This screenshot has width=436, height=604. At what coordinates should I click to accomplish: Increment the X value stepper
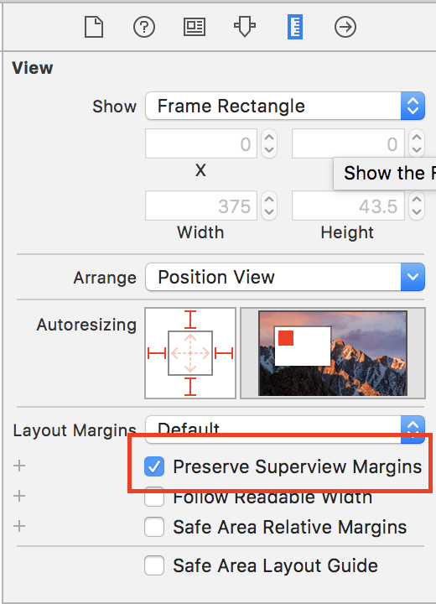pos(269,138)
